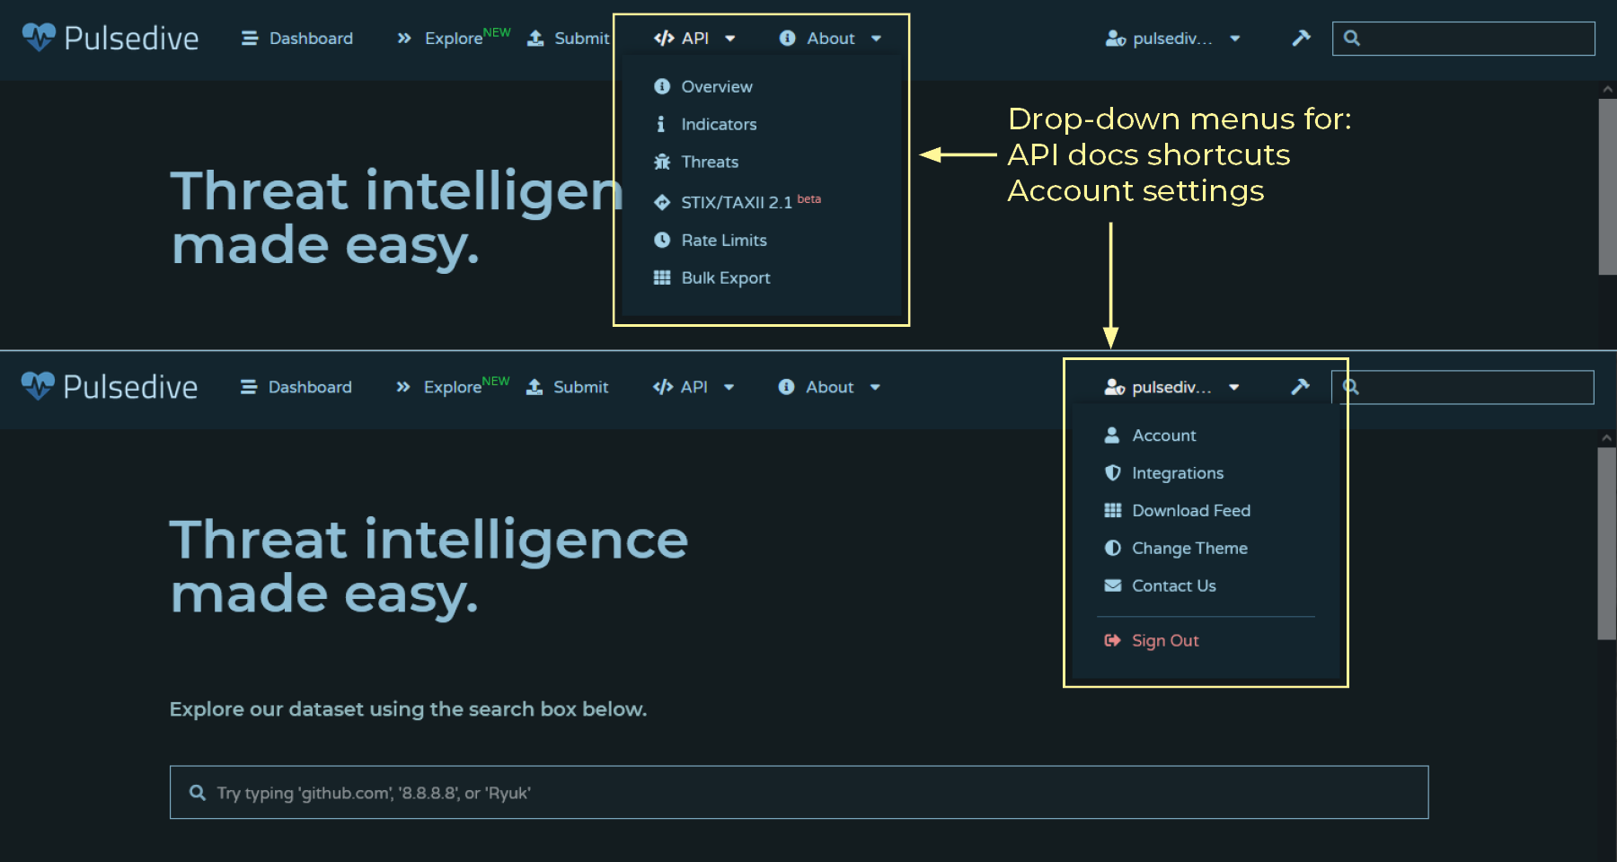Click the Change Theme half-circle icon
This screenshot has height=862, width=1617.
1113,548
